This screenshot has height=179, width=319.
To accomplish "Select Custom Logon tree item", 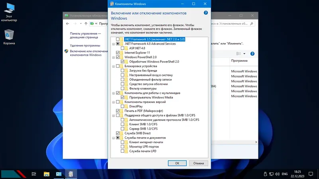I will point(151,75).
